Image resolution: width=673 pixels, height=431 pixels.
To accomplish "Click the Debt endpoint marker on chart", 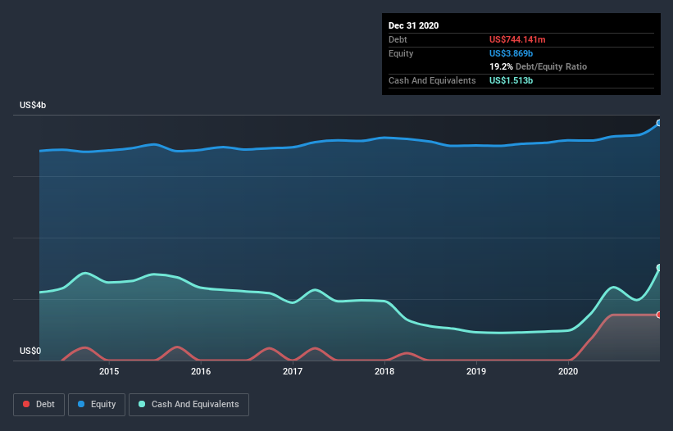I will click(659, 315).
